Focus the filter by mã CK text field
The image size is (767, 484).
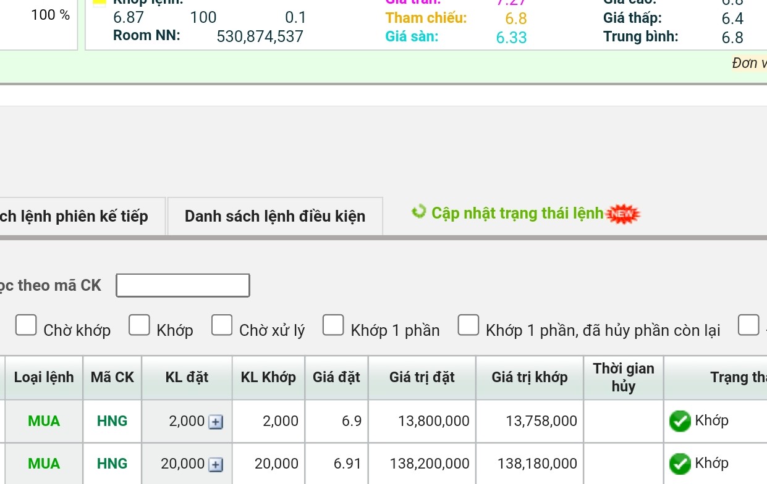[183, 285]
